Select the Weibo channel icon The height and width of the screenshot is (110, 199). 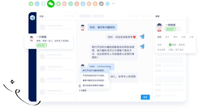point(65,4)
